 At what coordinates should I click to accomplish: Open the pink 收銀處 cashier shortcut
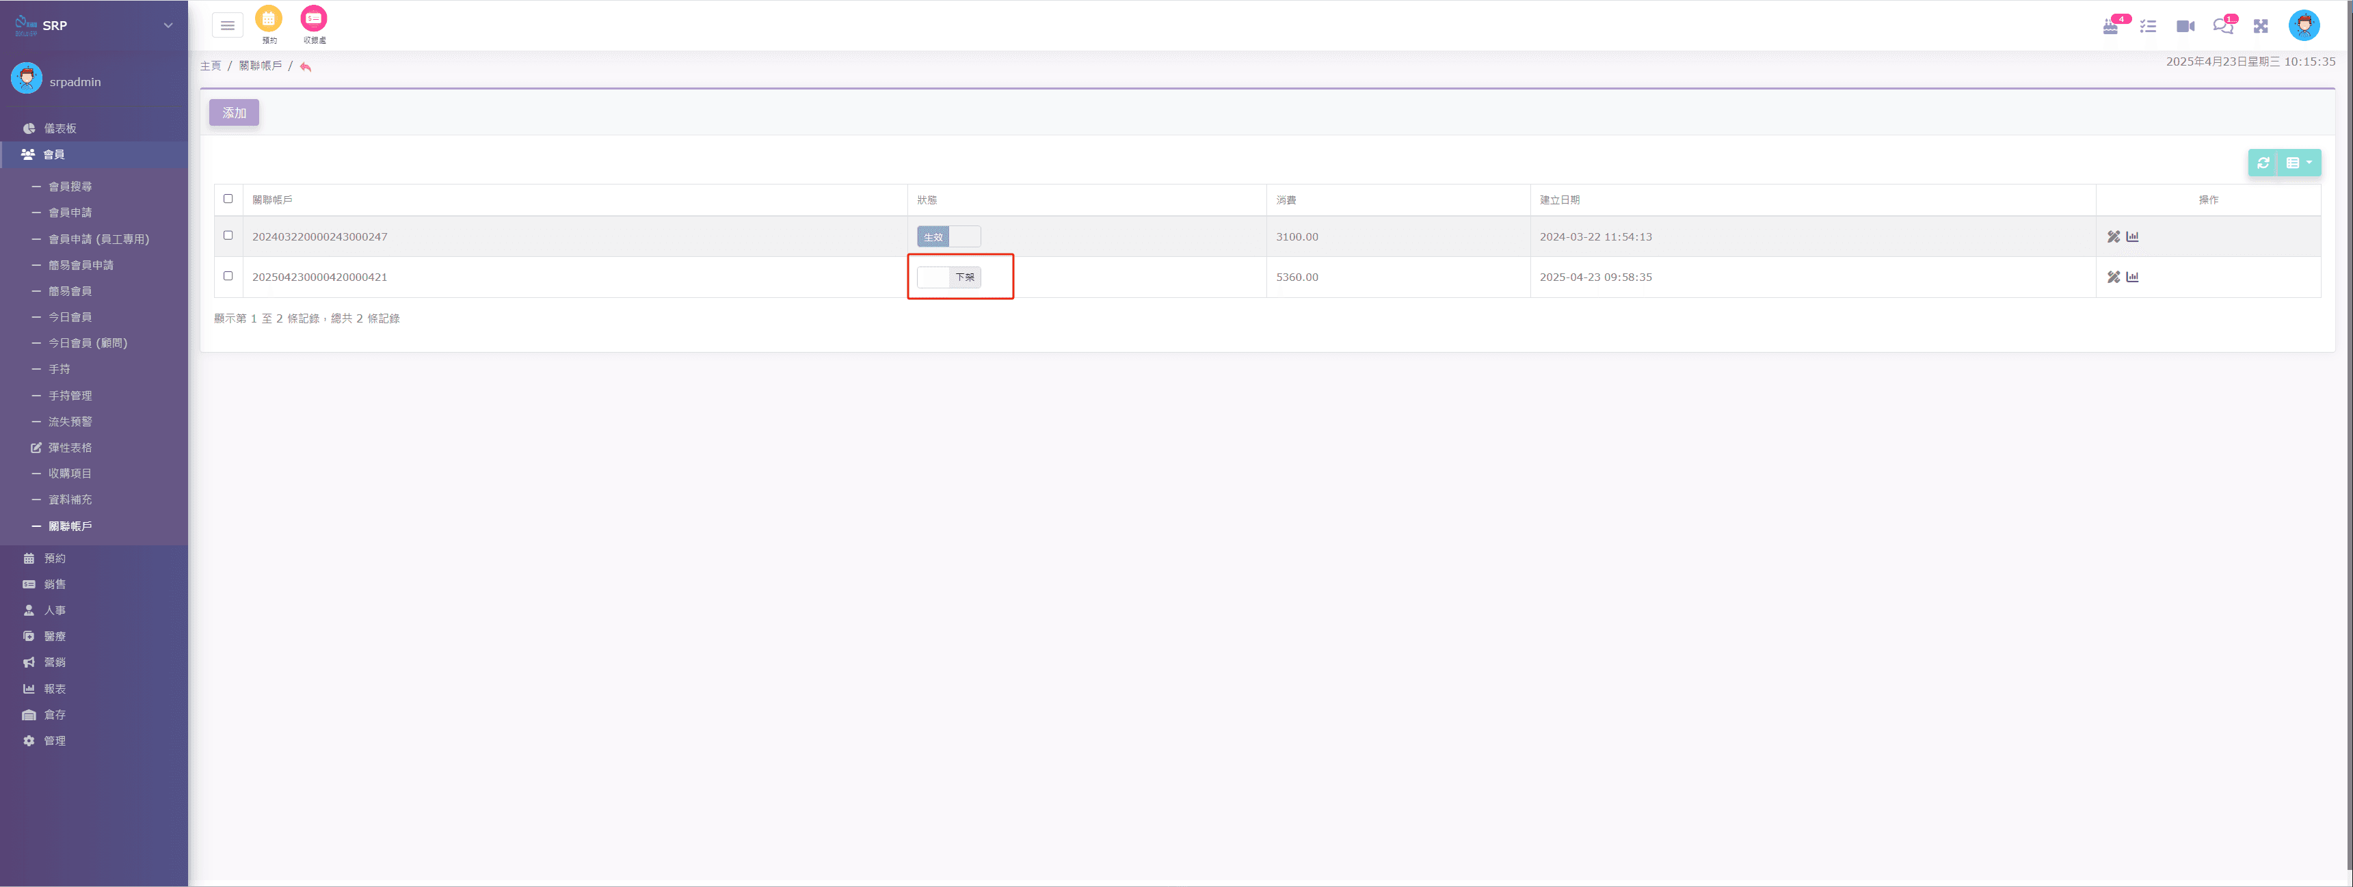(313, 19)
